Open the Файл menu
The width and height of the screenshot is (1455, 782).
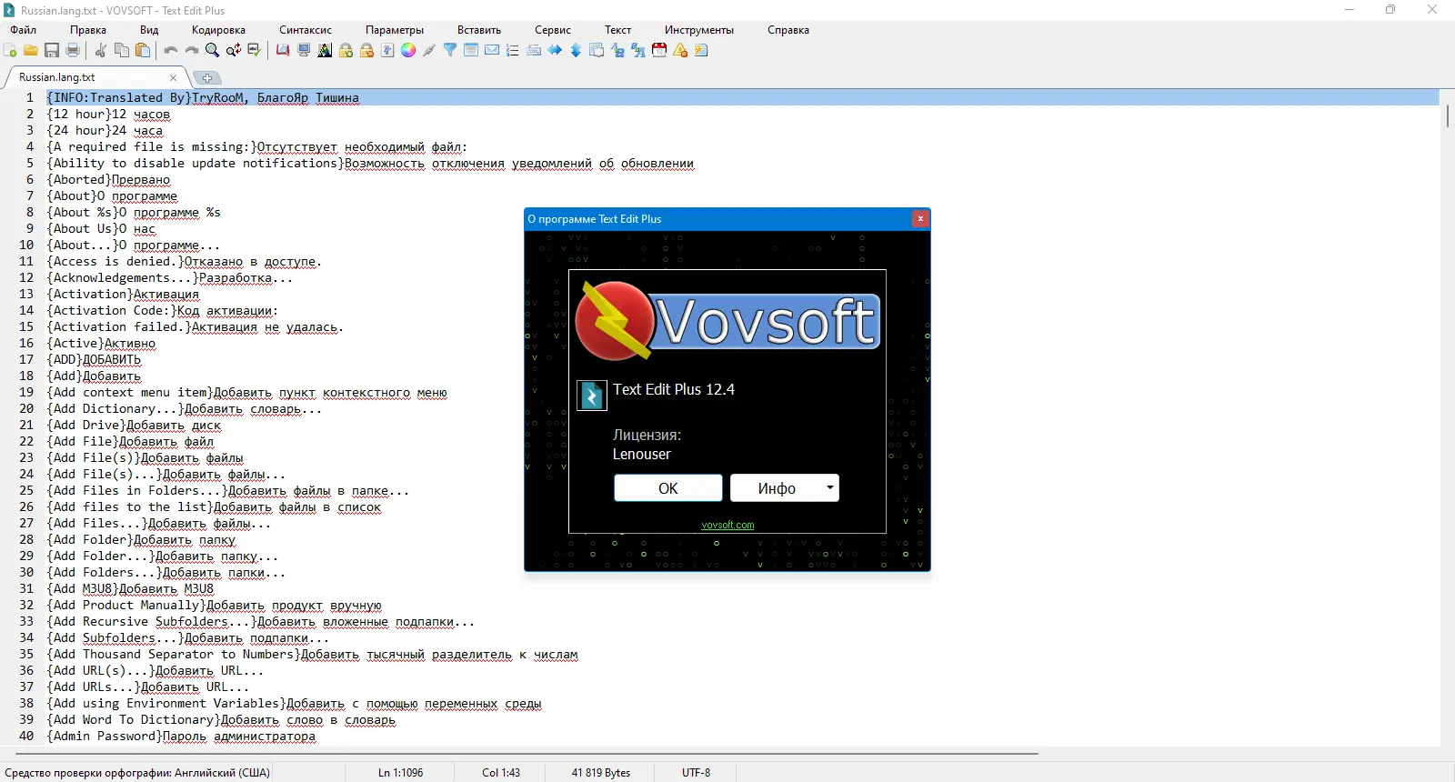coord(24,30)
